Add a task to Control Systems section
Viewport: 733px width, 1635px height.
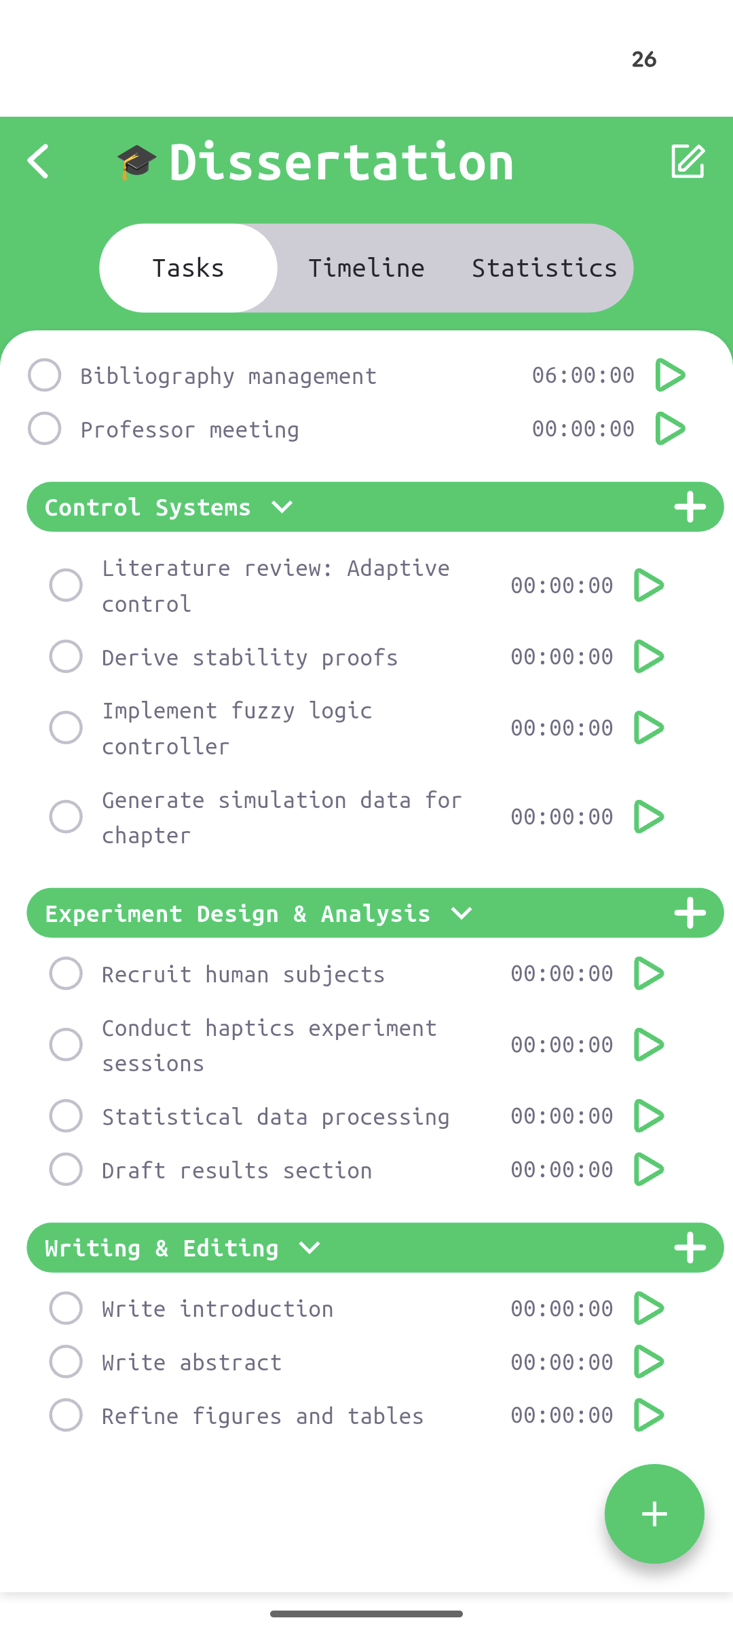coord(690,506)
